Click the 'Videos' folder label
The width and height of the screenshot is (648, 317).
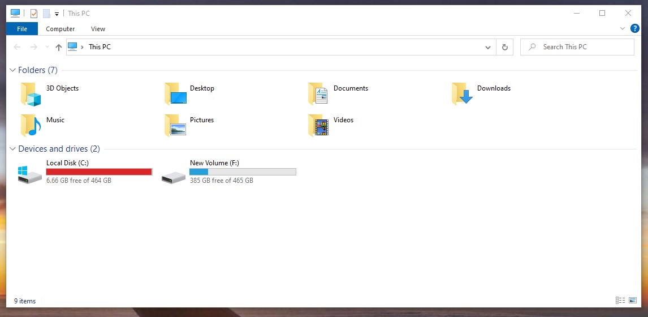click(x=343, y=120)
